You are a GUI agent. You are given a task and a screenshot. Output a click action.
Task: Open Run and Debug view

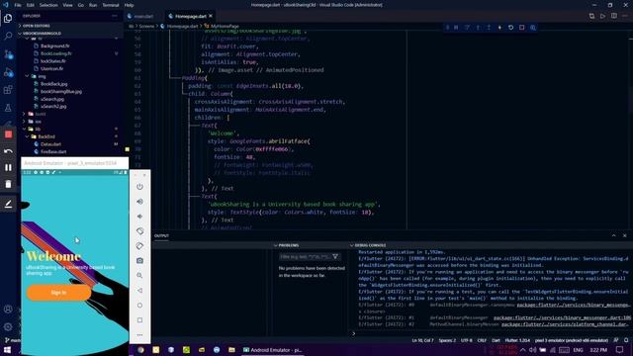(x=8, y=72)
